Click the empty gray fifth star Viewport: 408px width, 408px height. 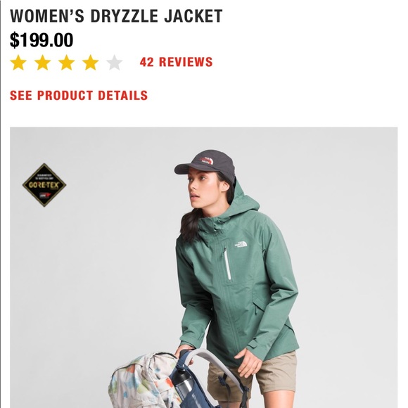click(x=114, y=63)
